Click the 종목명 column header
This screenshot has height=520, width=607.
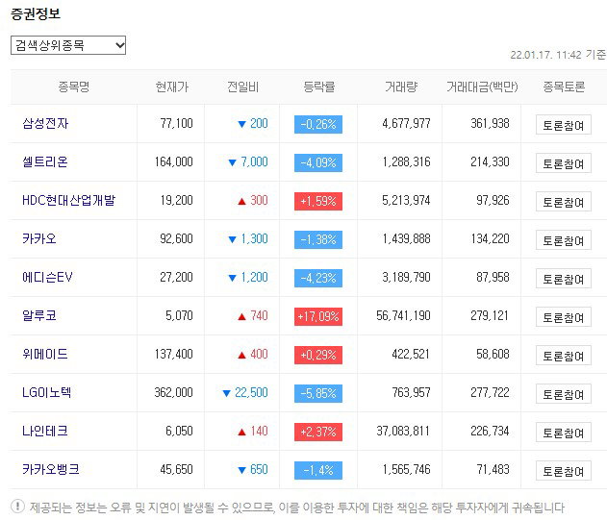[73, 87]
